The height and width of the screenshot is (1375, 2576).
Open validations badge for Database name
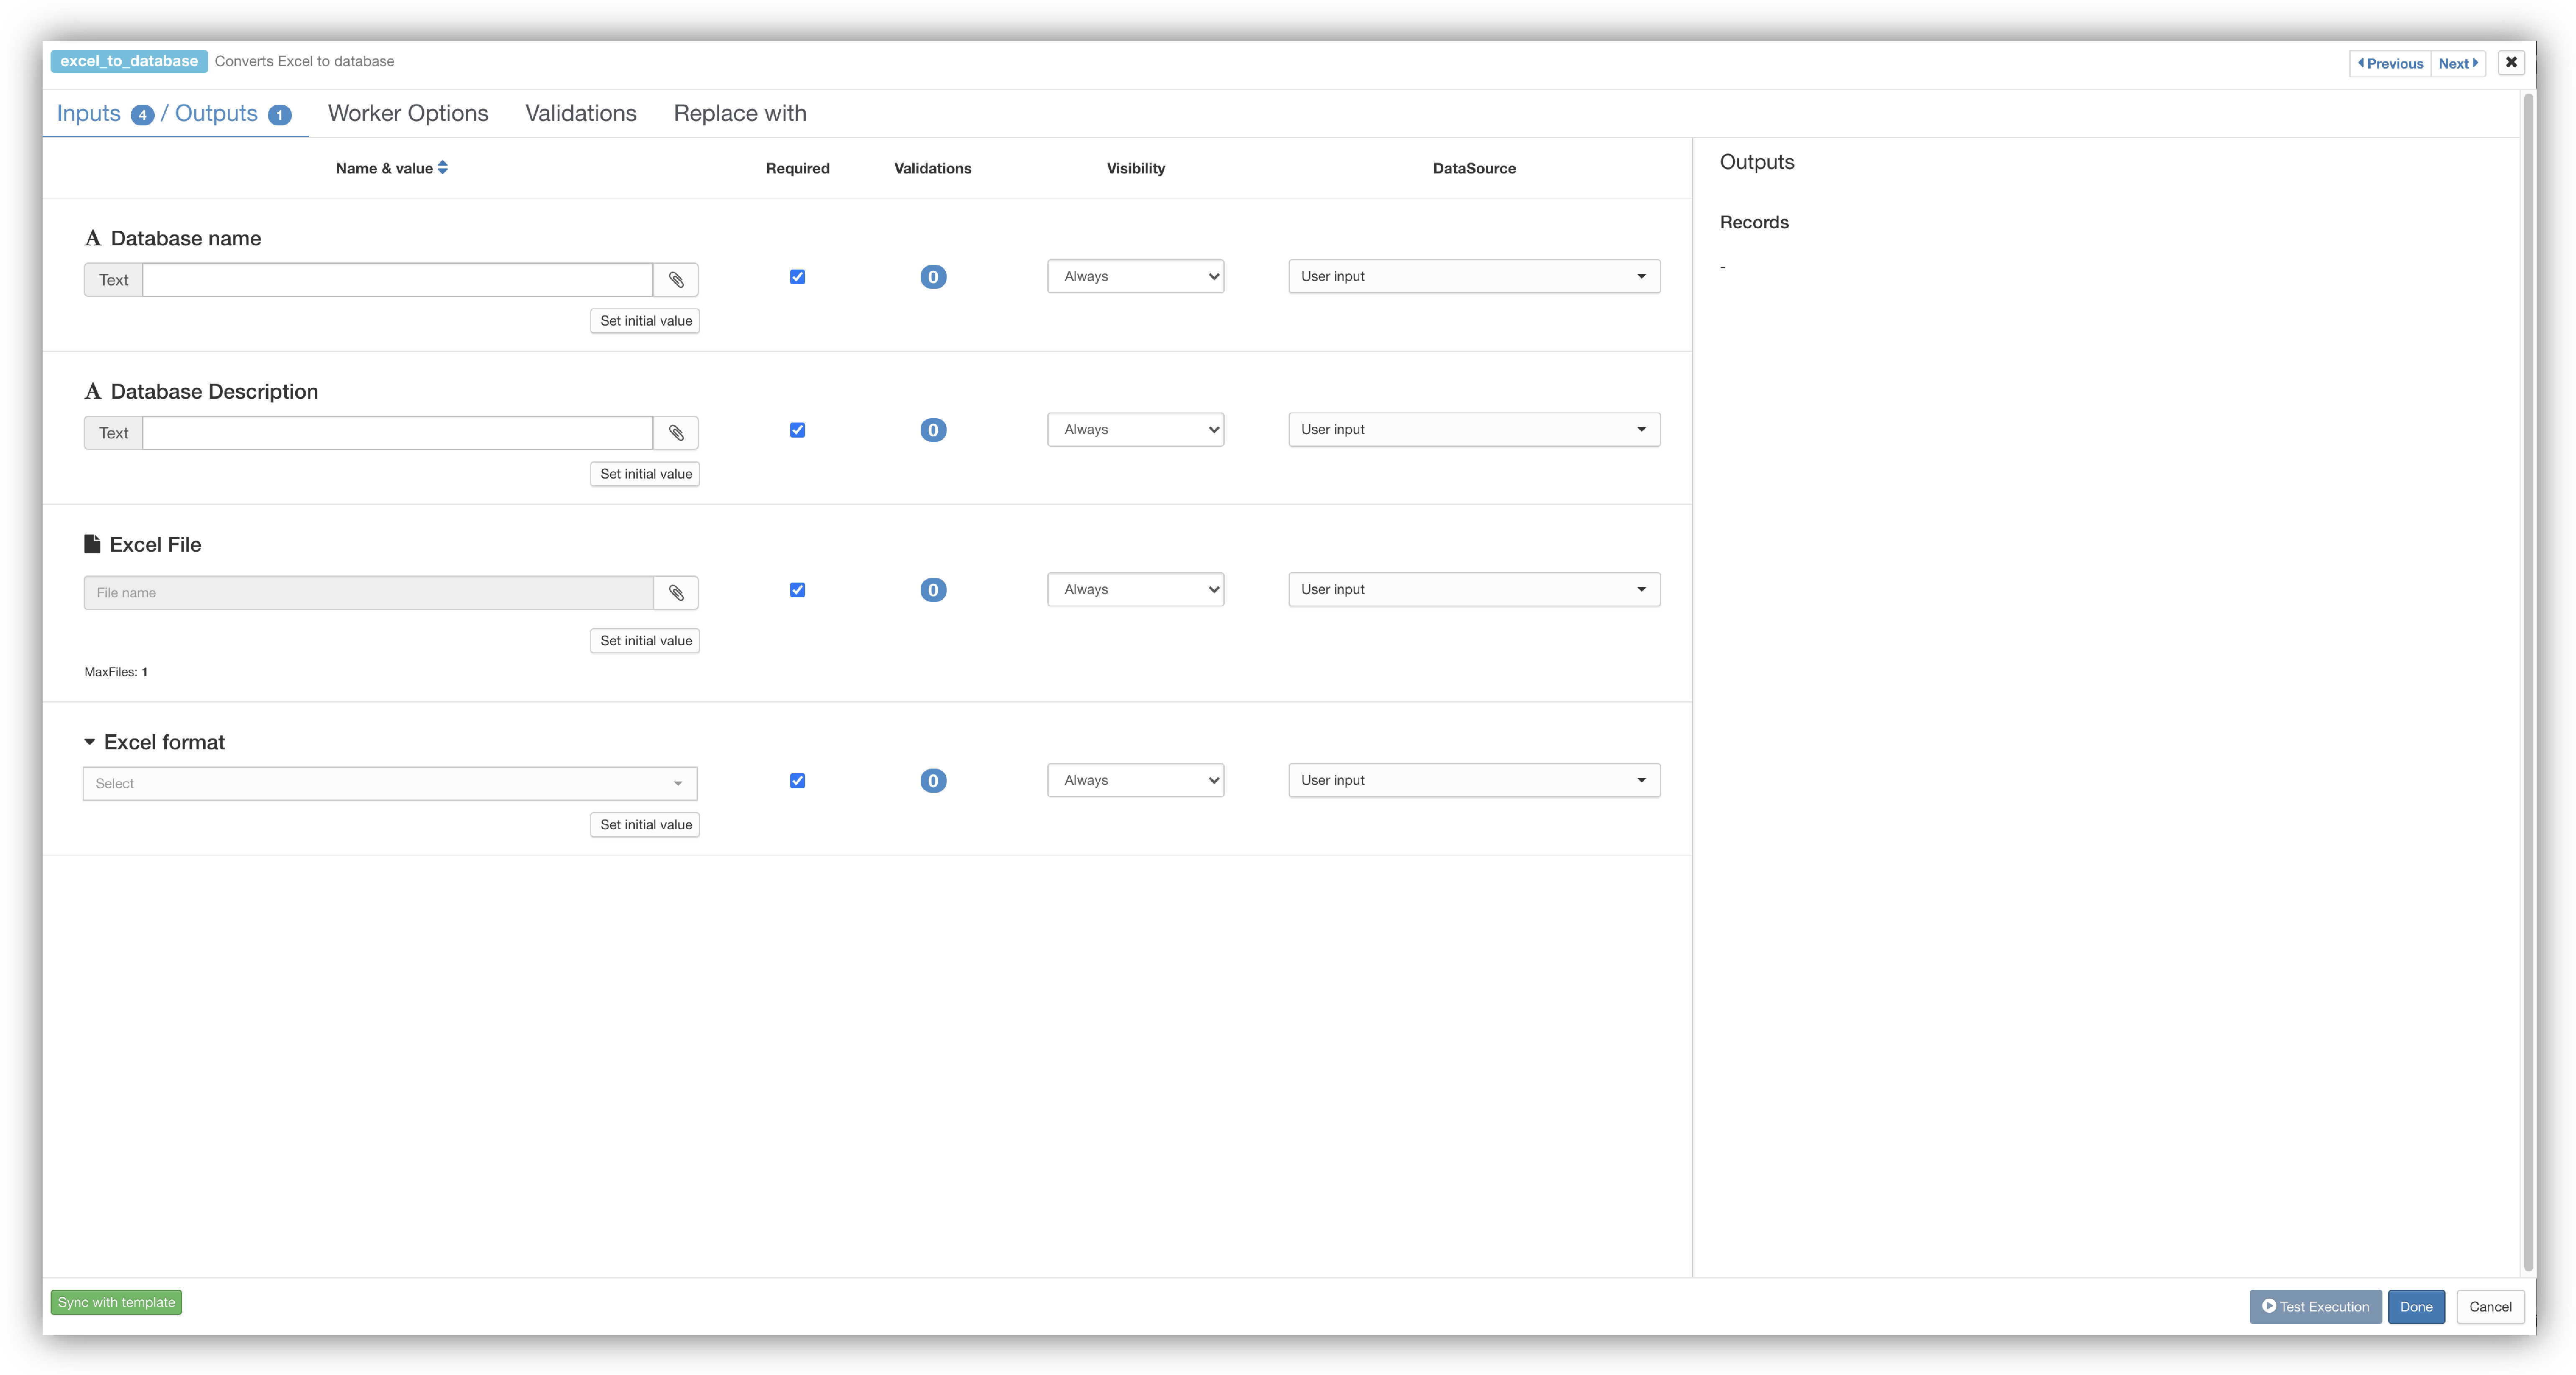point(933,277)
